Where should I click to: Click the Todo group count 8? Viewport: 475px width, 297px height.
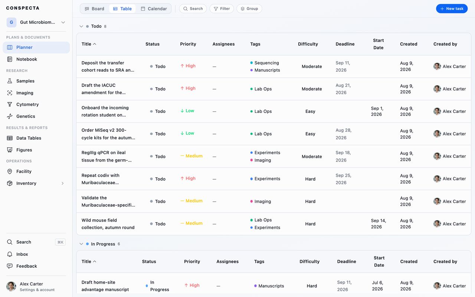click(x=105, y=26)
